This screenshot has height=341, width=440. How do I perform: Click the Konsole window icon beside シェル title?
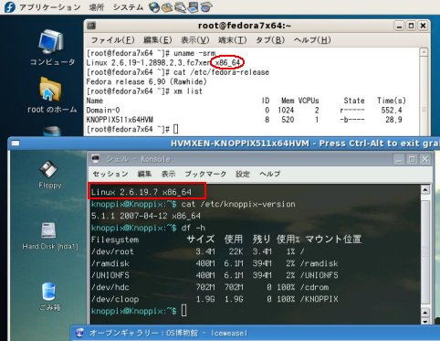point(96,159)
